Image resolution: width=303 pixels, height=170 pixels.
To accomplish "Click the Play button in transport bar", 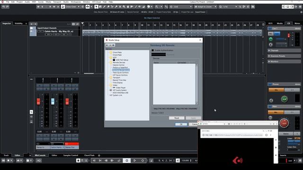I will click(134, 161).
